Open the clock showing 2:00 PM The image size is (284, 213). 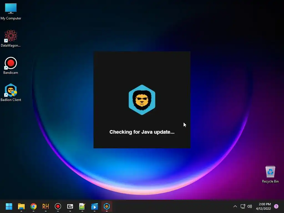click(263, 206)
